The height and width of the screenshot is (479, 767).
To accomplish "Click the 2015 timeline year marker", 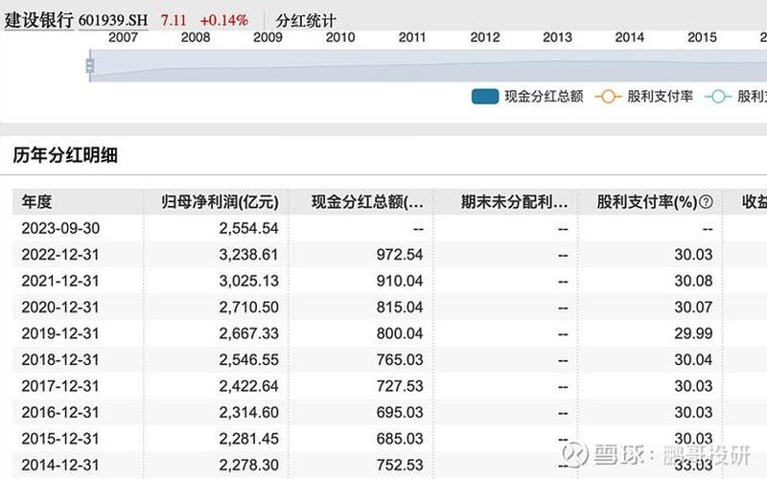I will point(702,37).
